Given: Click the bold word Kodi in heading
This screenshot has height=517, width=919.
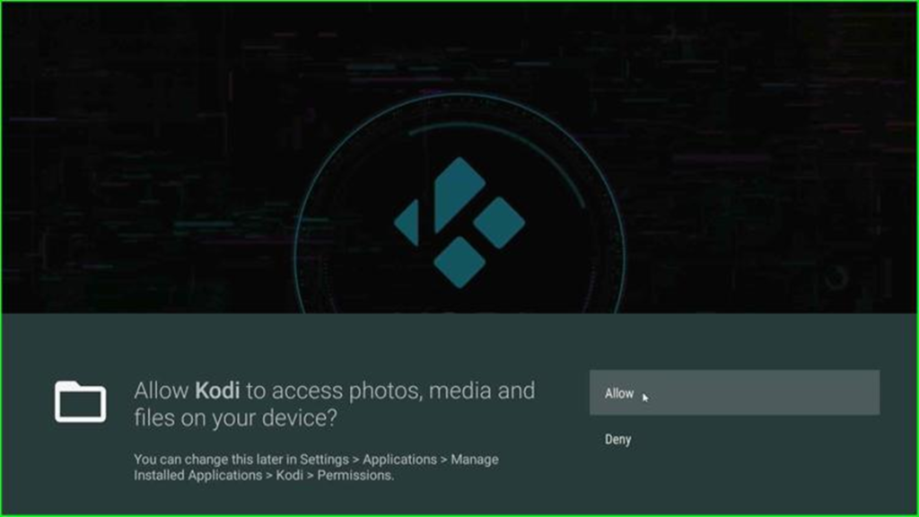Looking at the screenshot, I should coord(217,390).
